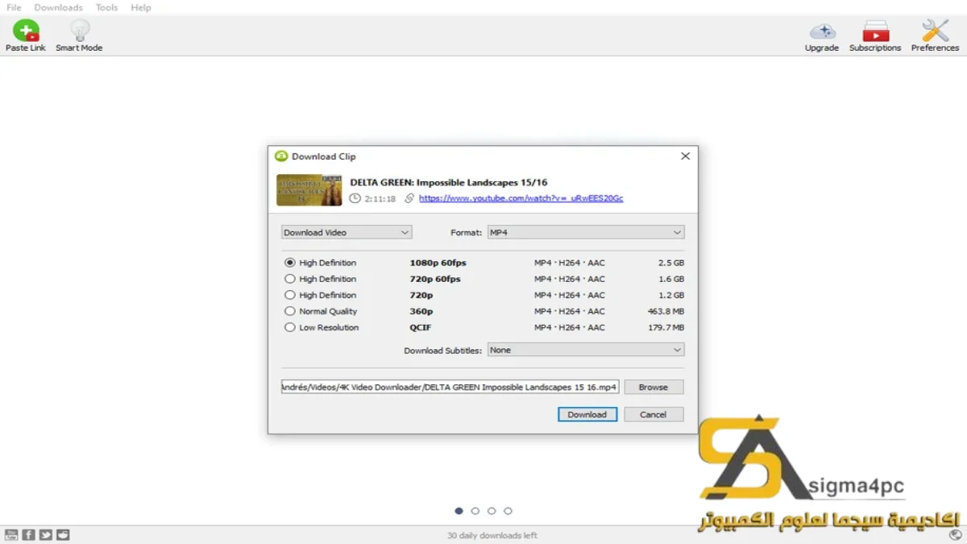
Task: Open Preferences tools icon
Action: click(x=935, y=31)
